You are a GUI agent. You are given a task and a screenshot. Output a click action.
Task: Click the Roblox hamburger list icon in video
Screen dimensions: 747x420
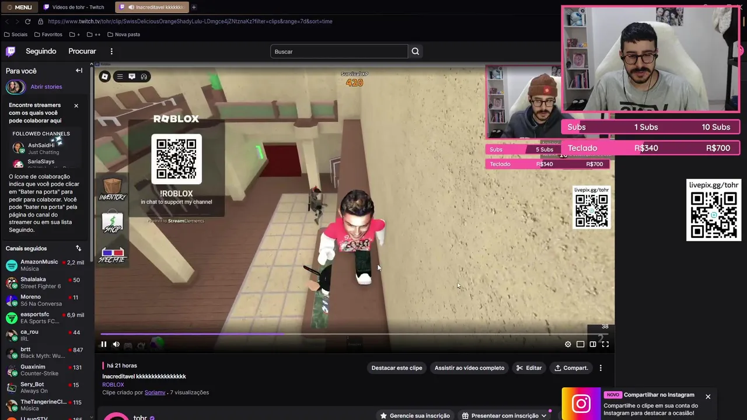click(120, 76)
